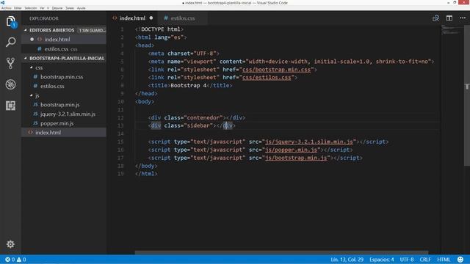Open the editor more actions menu
This screenshot has width=470, height=264.
pos(463,18)
